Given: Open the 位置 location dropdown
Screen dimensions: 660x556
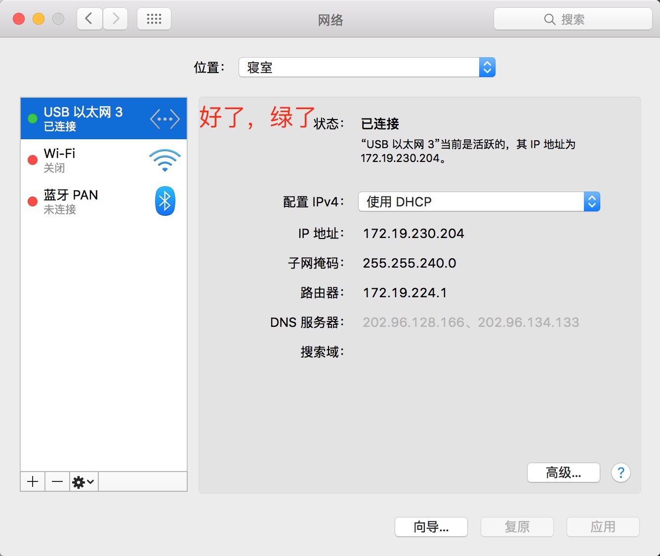Looking at the screenshot, I should tap(367, 67).
